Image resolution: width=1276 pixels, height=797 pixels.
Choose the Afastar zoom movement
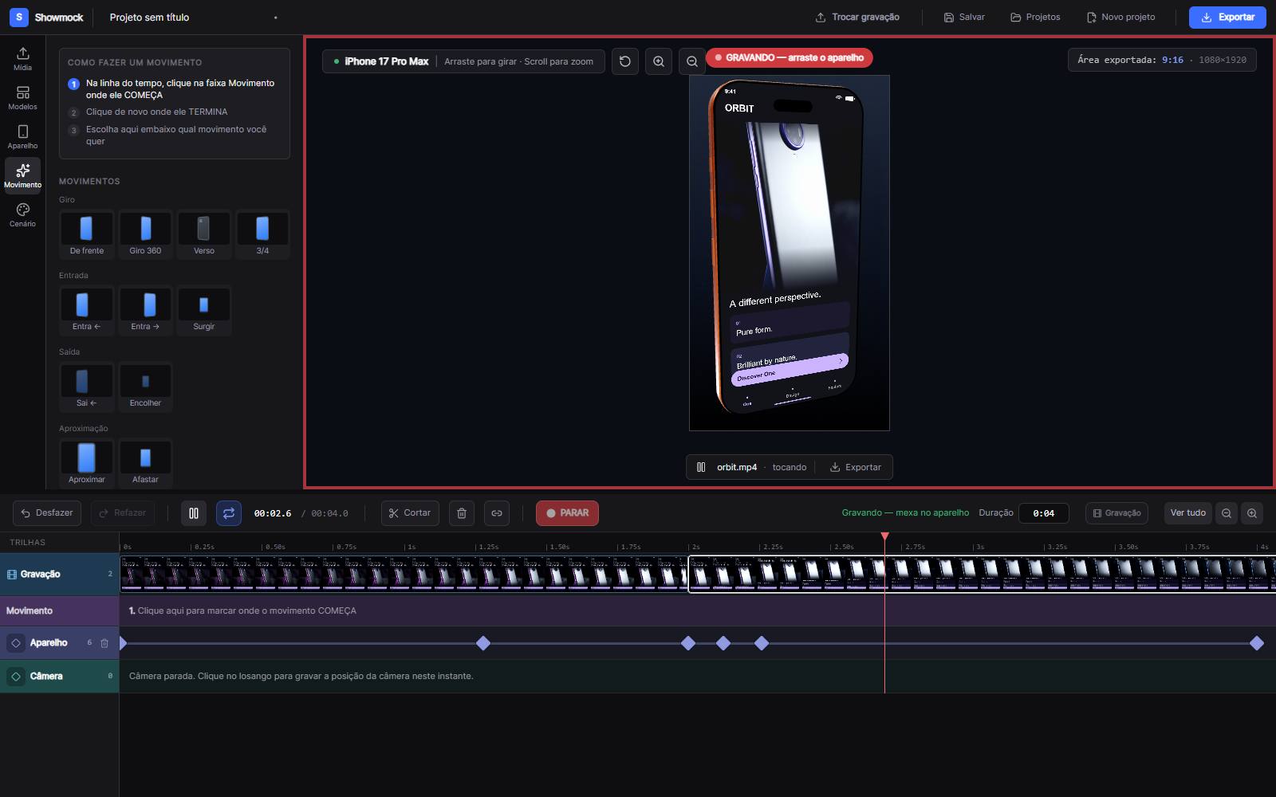tap(145, 464)
